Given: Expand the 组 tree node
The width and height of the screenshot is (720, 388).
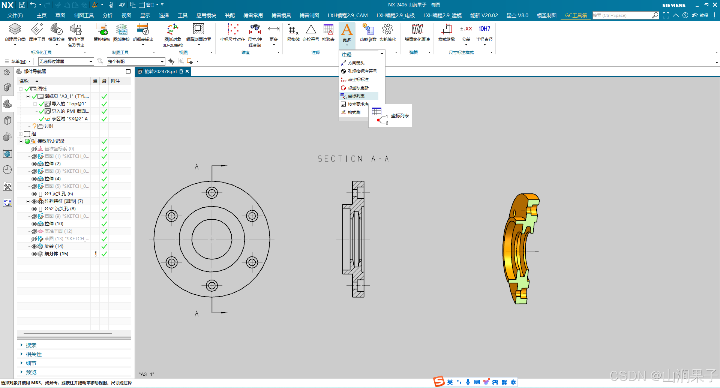Looking at the screenshot, I should coord(21,134).
